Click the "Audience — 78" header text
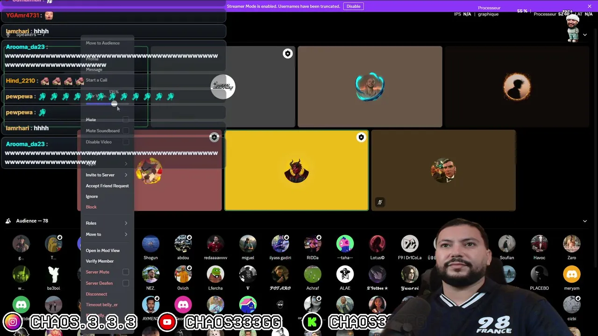Image resolution: width=598 pixels, height=336 pixels. pos(32,221)
